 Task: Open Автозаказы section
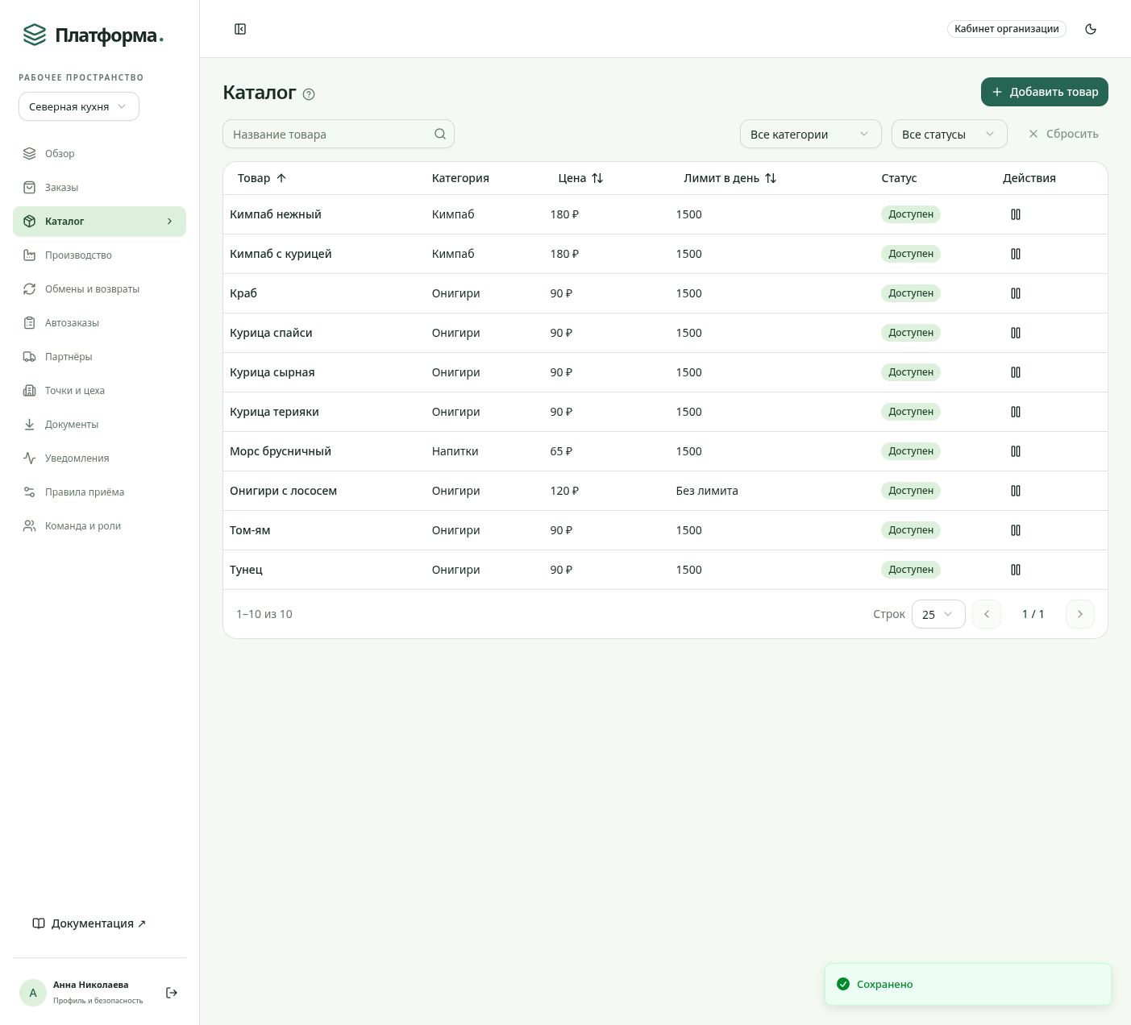click(99, 322)
